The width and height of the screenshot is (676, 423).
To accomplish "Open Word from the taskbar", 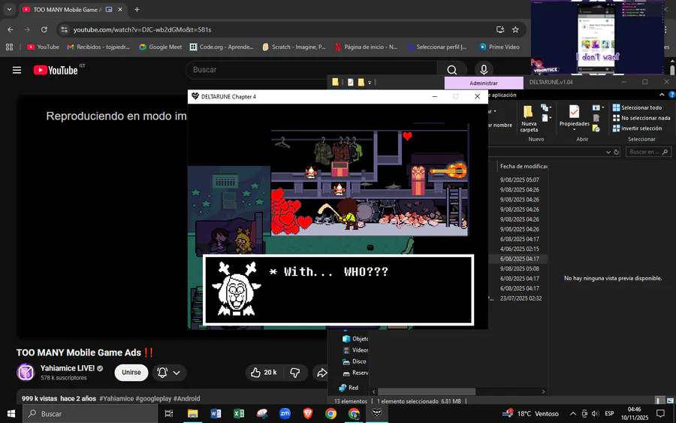I will (216, 413).
